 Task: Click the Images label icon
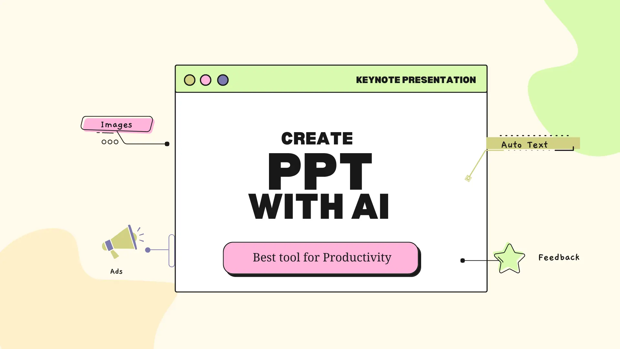116,124
